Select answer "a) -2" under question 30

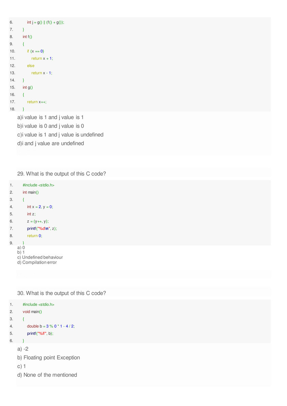23,349
